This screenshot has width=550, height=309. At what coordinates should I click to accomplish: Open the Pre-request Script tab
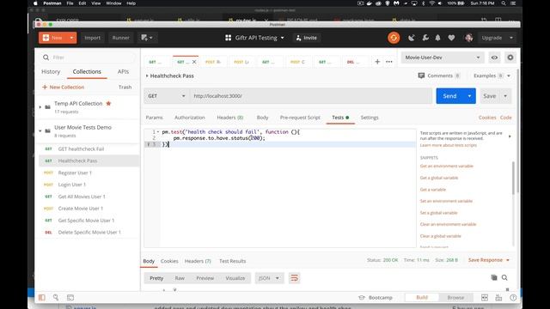tap(300, 118)
